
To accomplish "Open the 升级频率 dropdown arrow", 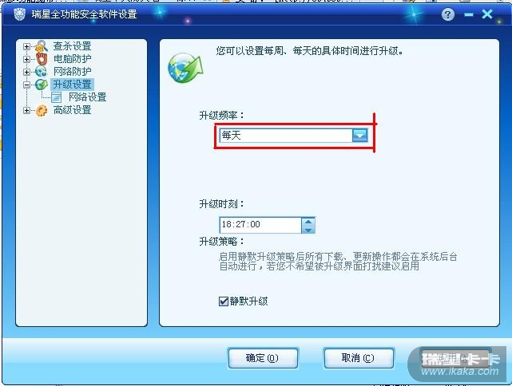I will click(359, 136).
